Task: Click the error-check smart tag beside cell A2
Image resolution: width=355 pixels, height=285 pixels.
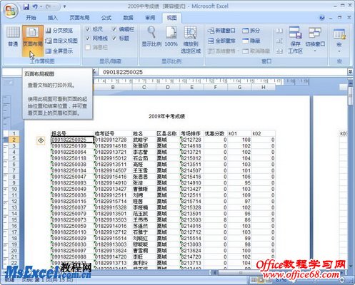Action: 41,140
